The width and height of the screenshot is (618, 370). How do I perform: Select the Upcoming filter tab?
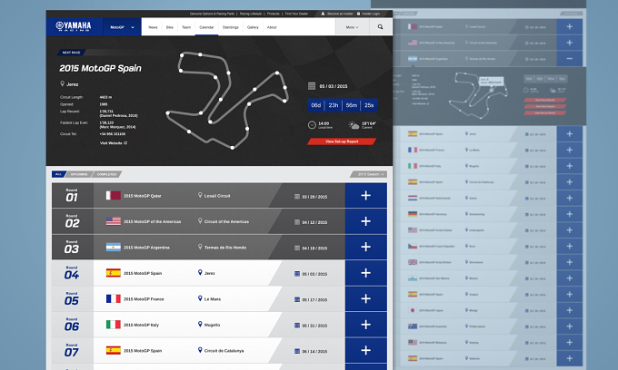point(79,174)
